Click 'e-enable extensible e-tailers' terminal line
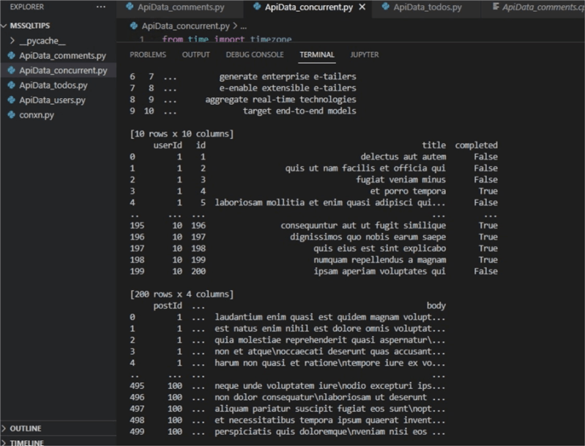585x446 pixels. click(x=288, y=88)
